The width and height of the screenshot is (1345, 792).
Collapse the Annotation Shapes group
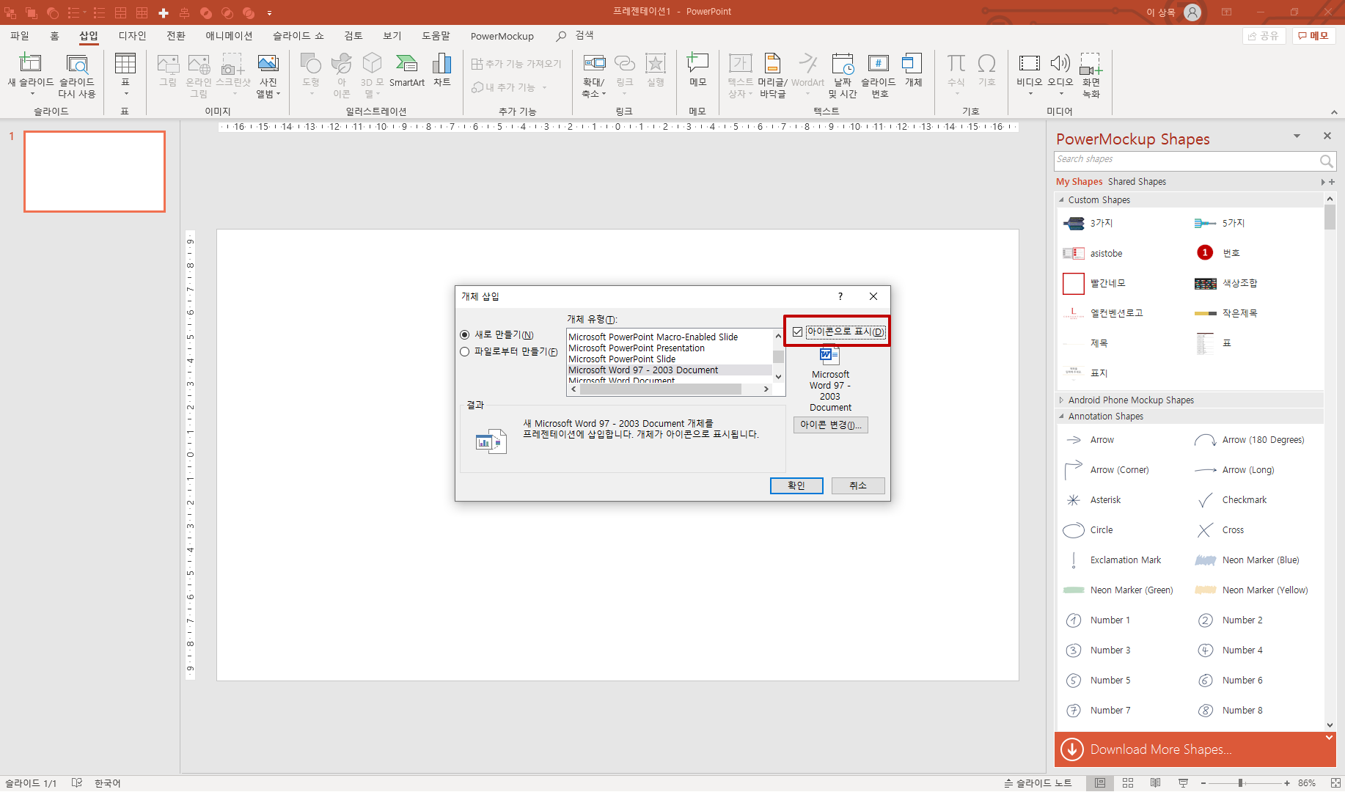(x=1061, y=416)
